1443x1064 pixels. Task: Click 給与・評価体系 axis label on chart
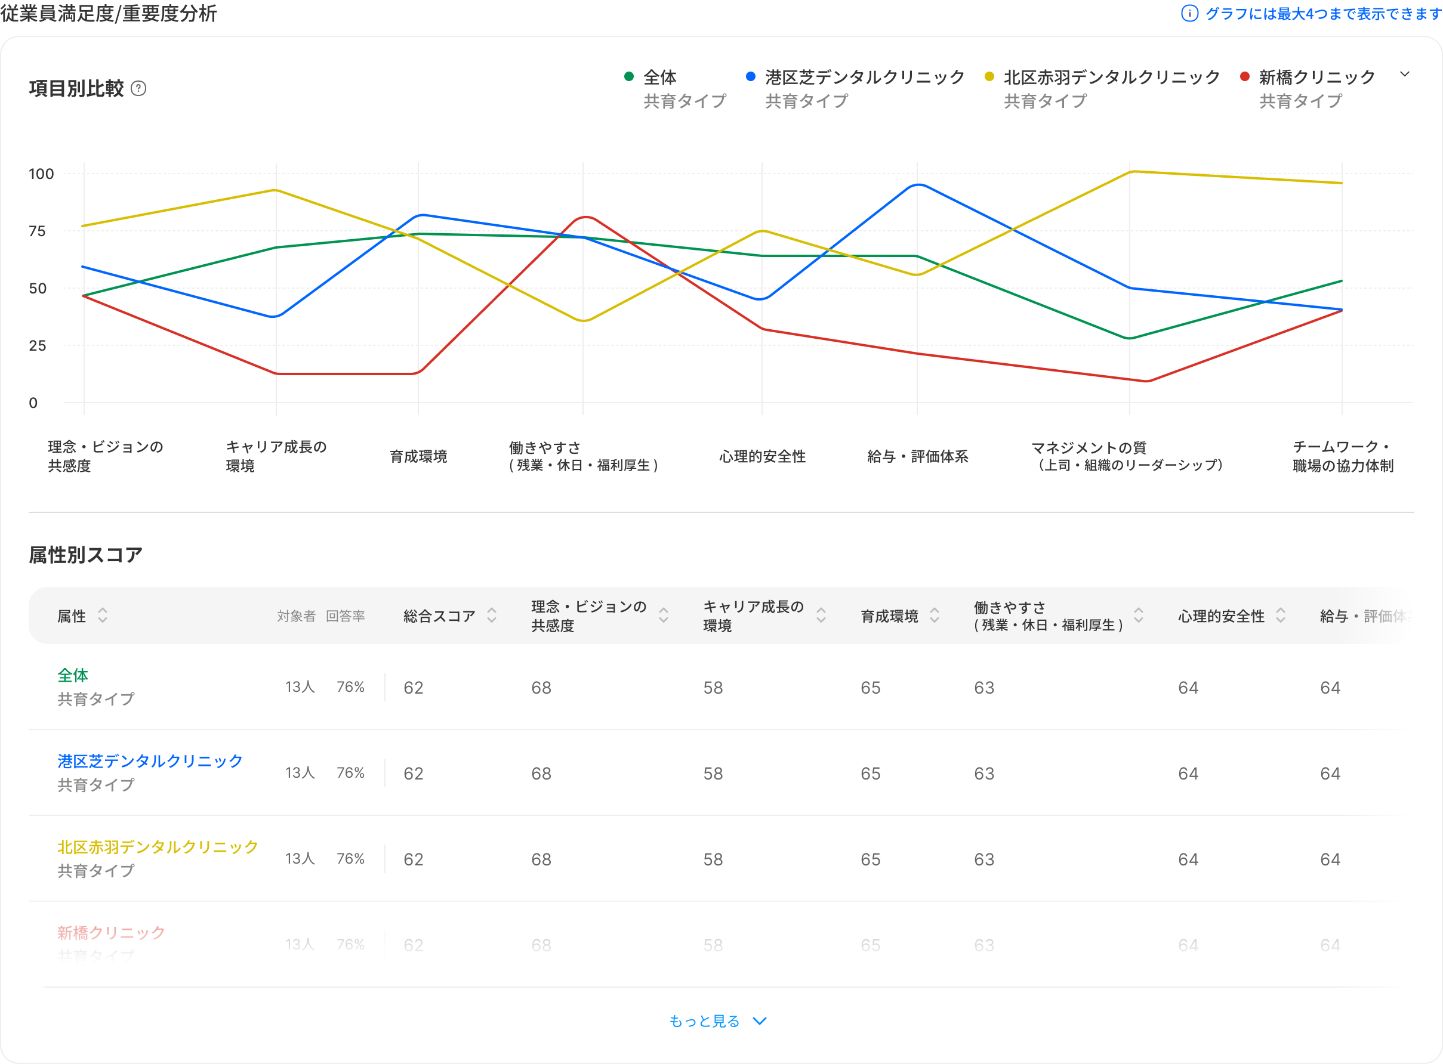click(917, 457)
